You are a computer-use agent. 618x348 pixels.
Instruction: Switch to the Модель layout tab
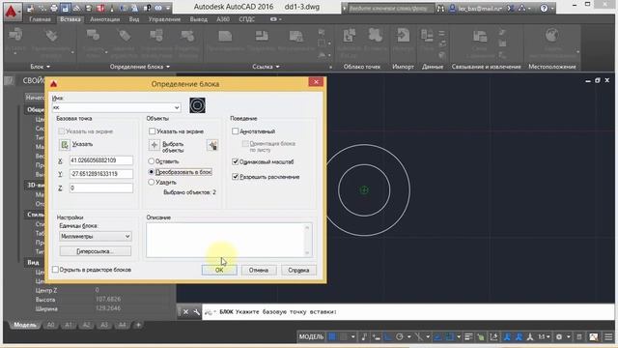pyautogui.click(x=25, y=325)
